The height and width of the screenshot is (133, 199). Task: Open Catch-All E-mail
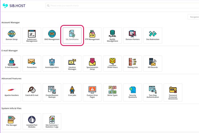[x=32, y=92]
